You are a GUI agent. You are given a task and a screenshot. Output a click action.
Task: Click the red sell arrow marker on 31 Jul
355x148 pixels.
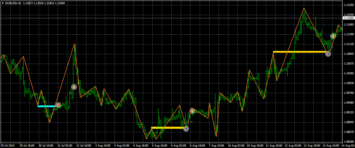pyautogui.click(x=58, y=105)
